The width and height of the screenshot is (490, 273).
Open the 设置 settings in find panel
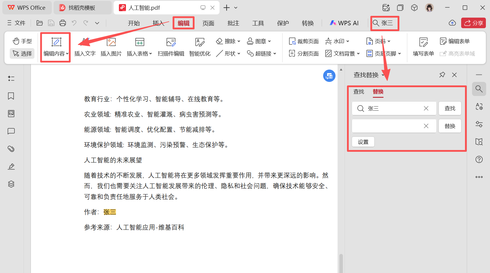click(363, 141)
